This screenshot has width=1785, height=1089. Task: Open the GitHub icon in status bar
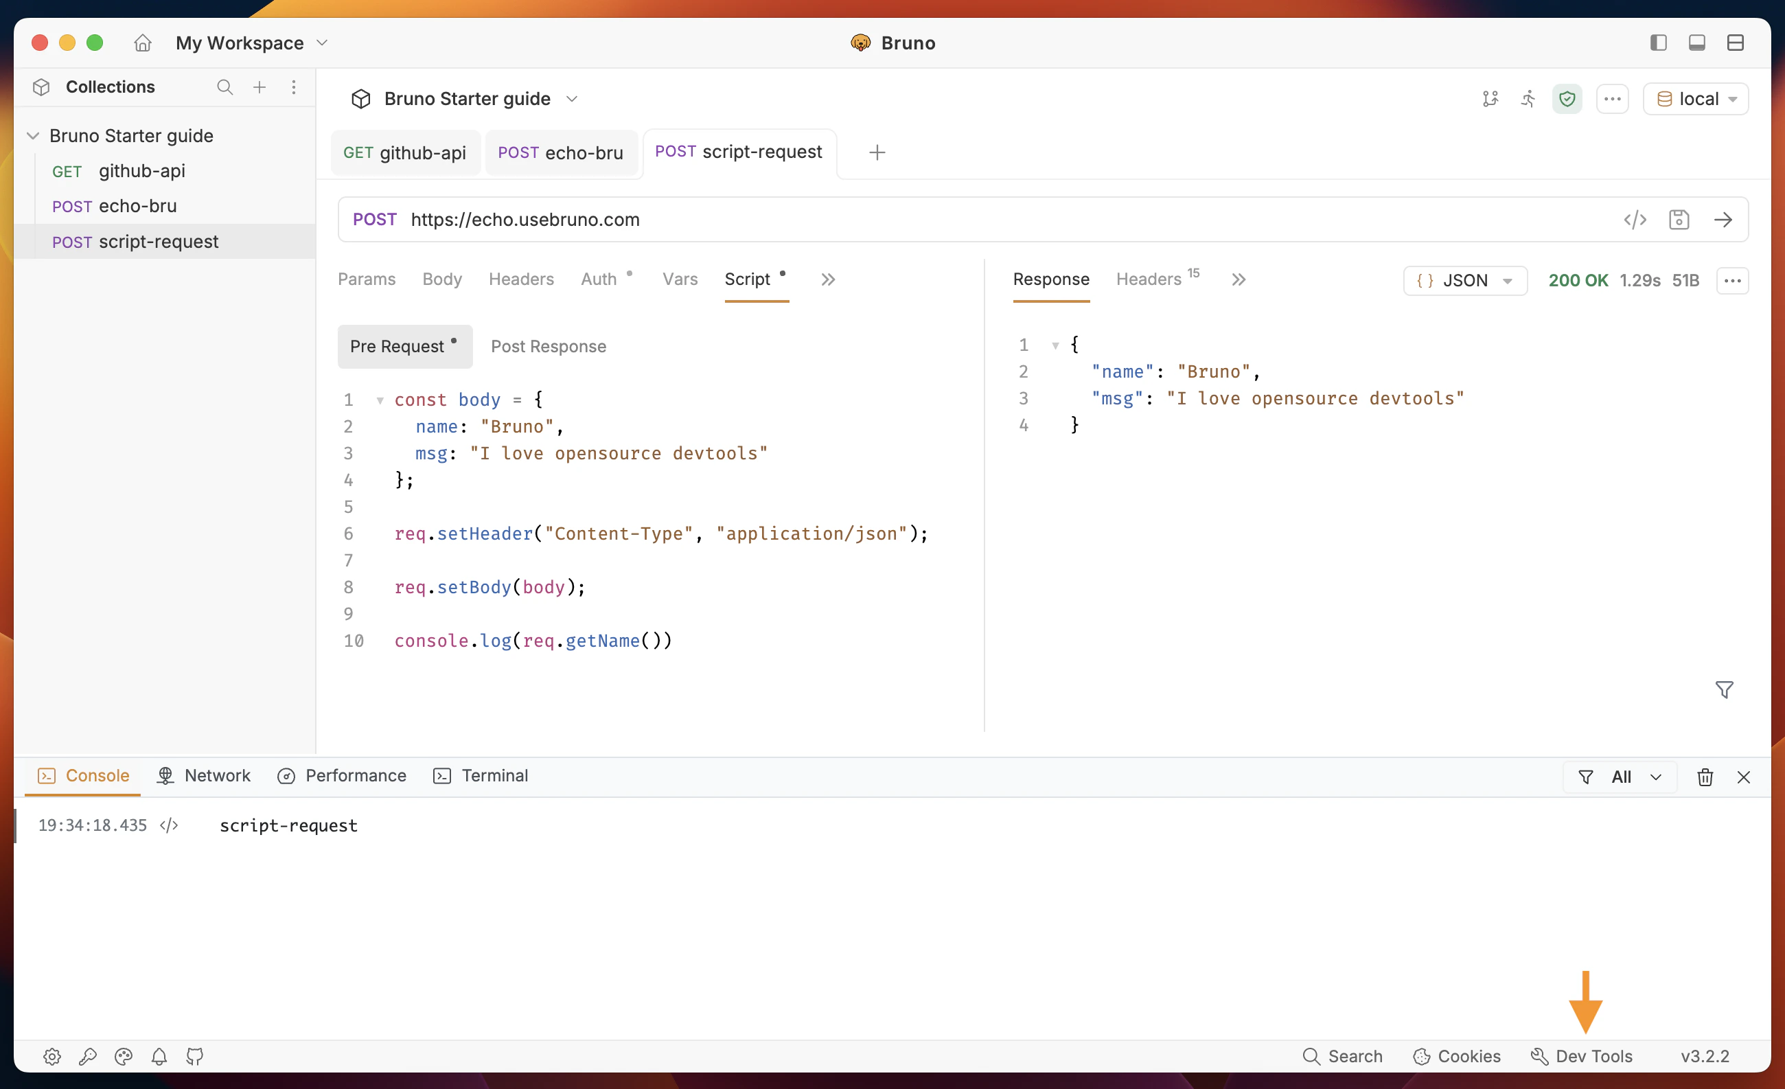[x=195, y=1055]
